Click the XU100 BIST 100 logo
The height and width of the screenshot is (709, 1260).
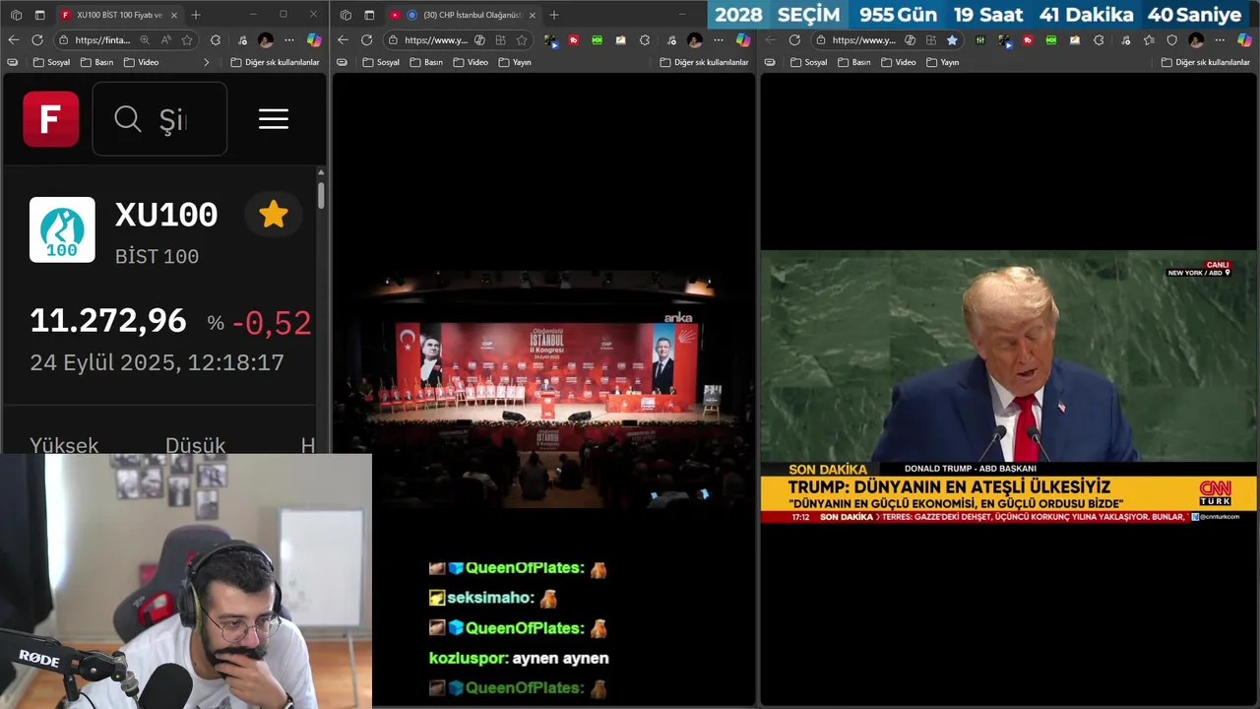pyautogui.click(x=62, y=229)
